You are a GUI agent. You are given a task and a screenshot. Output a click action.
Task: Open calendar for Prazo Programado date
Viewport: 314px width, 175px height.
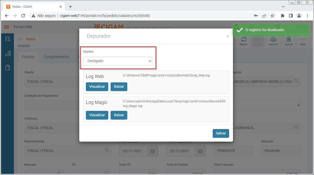click(200, 151)
